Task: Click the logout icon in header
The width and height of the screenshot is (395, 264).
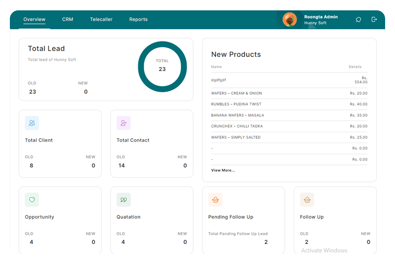Action: [374, 20]
